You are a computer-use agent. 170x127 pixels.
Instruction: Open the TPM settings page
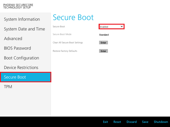[x=8, y=87]
